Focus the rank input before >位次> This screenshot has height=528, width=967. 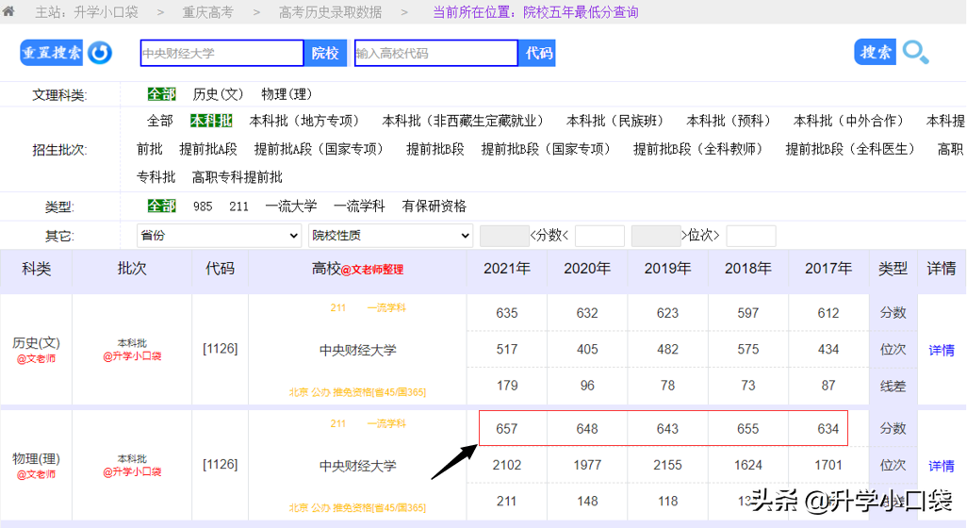(656, 236)
